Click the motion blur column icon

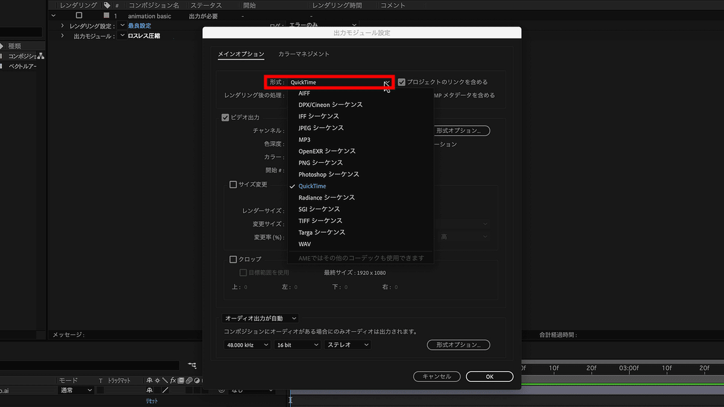pyautogui.click(x=188, y=380)
